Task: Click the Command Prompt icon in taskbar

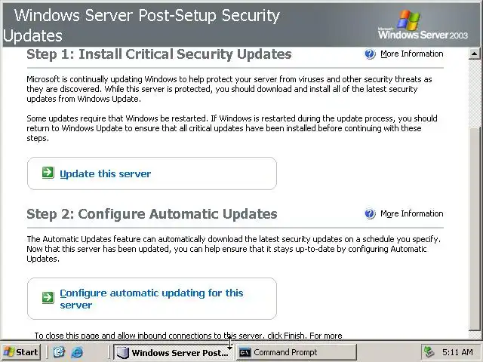Action: pos(245,352)
